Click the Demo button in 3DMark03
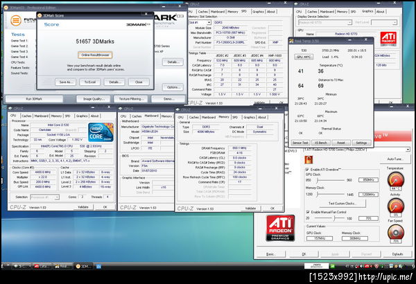Image resolution: width=416 pixels, height=284 pixels. (x=168, y=99)
